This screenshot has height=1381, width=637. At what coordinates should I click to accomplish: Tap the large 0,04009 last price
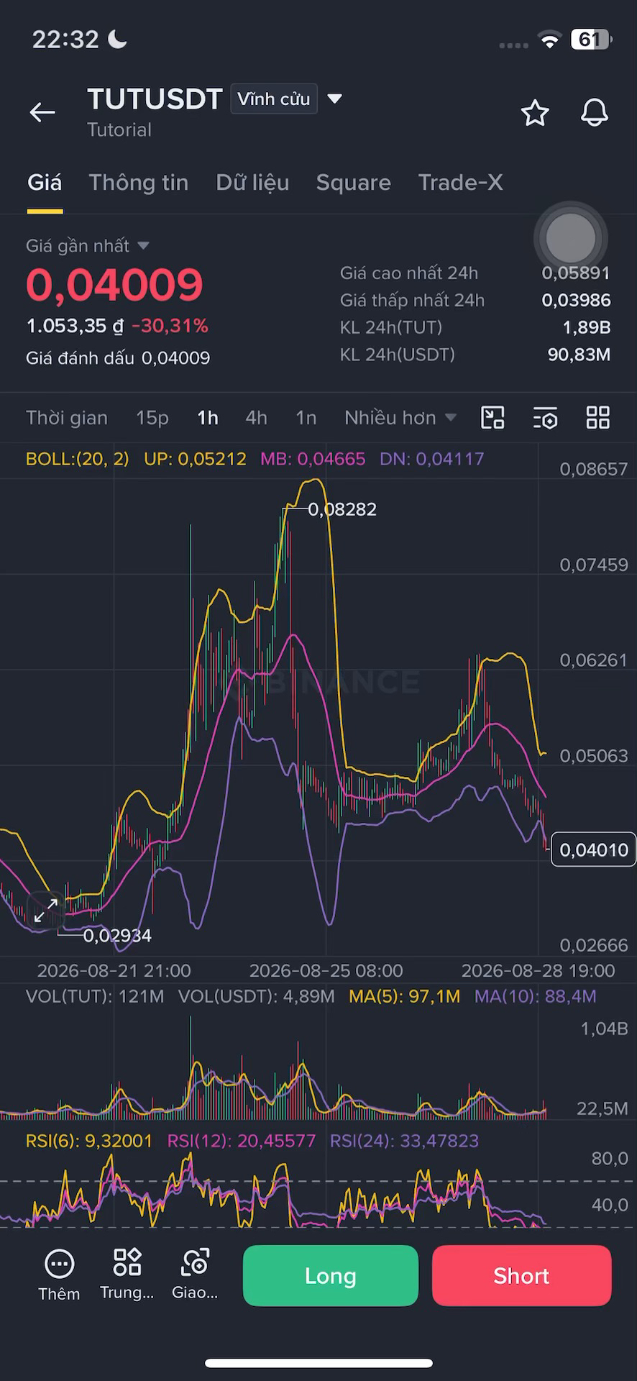[x=115, y=285]
